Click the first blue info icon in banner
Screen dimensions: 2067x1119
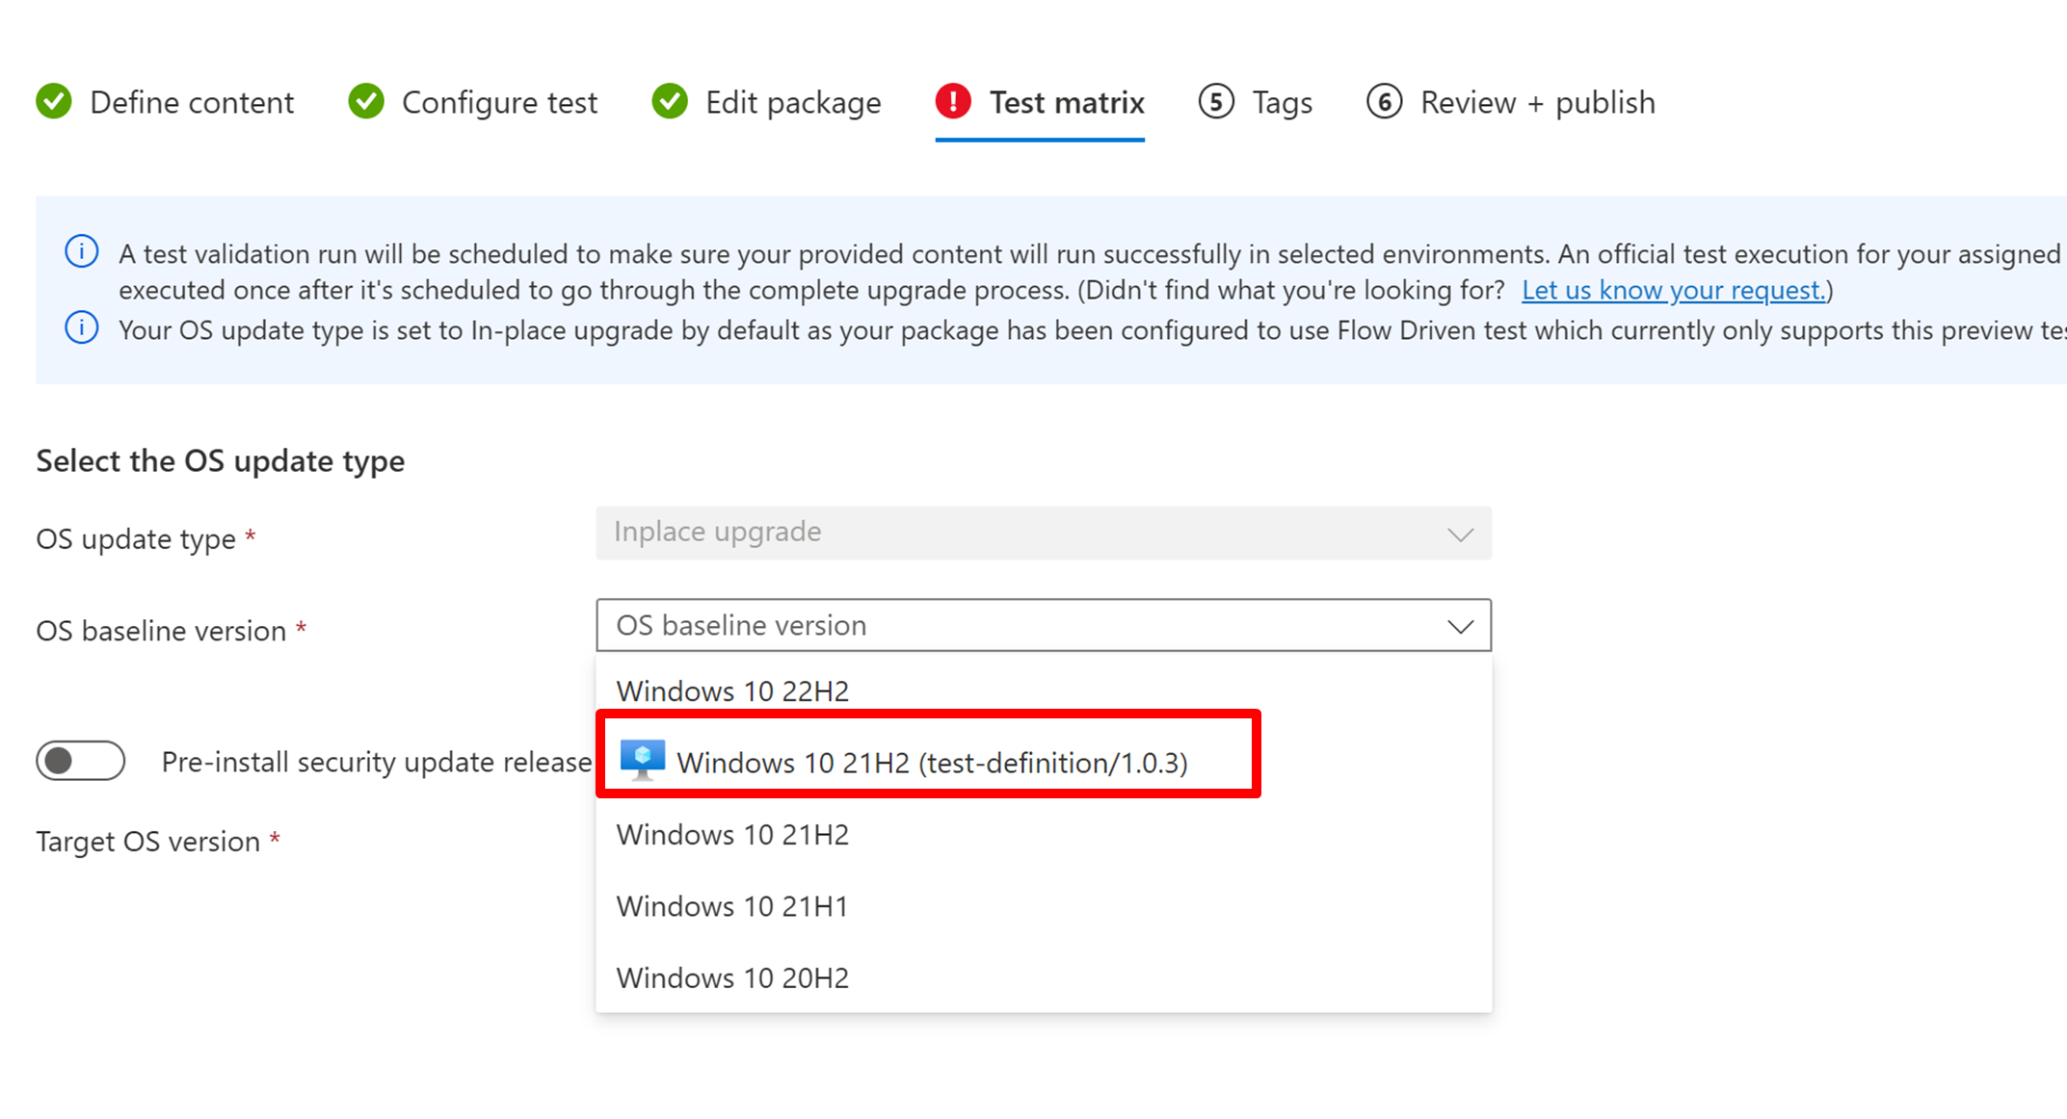click(x=82, y=251)
